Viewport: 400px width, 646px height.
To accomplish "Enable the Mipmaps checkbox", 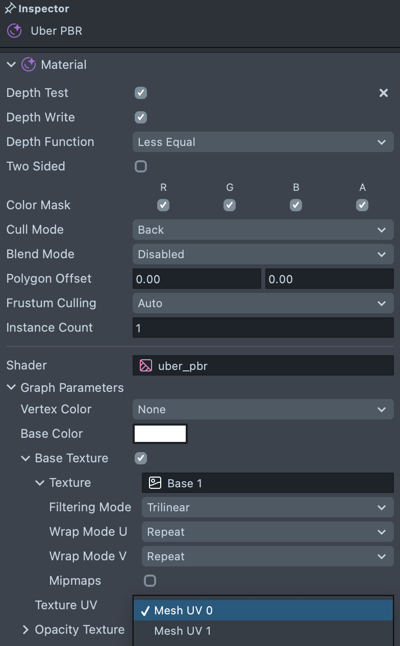I will 150,581.
